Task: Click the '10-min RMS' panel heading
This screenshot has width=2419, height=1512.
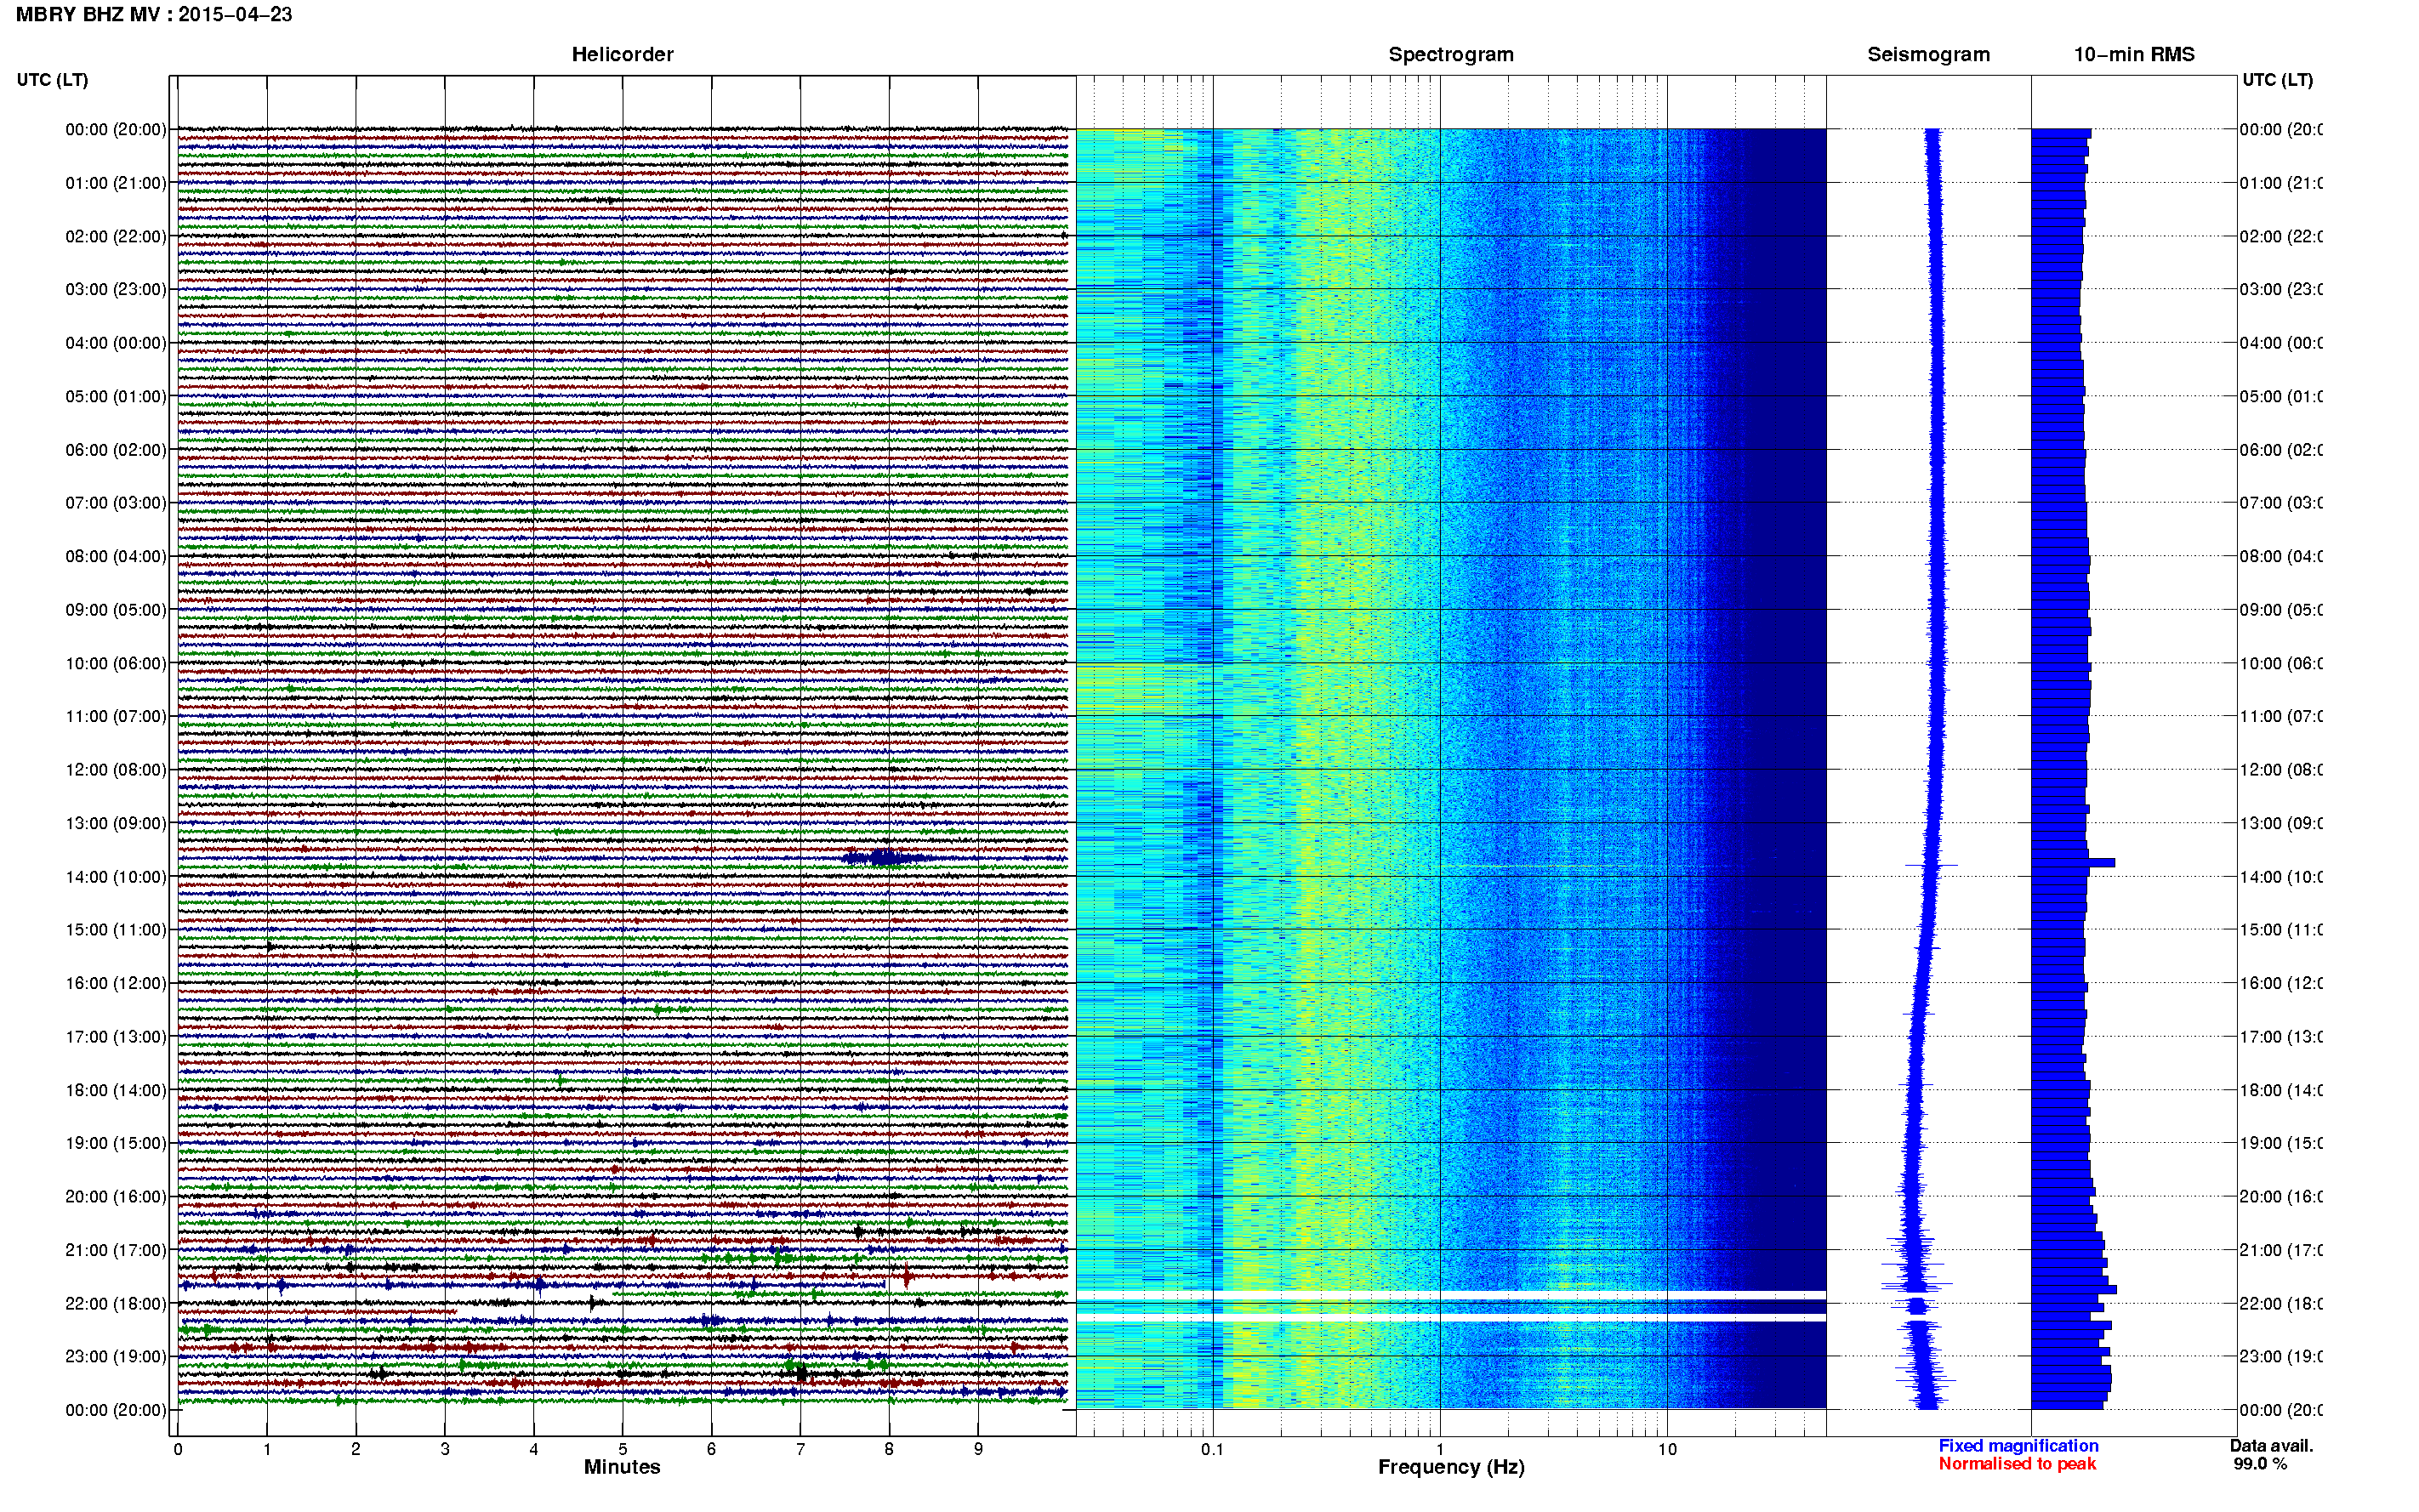Action: [2134, 54]
